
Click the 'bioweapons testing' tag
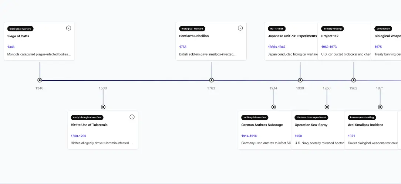(x=362, y=117)
